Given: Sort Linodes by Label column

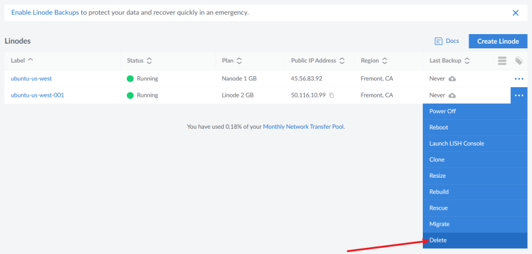Looking at the screenshot, I should [x=22, y=61].
